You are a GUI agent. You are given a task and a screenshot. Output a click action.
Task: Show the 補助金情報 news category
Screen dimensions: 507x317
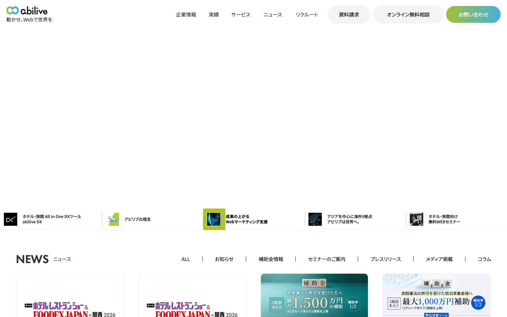click(271, 259)
